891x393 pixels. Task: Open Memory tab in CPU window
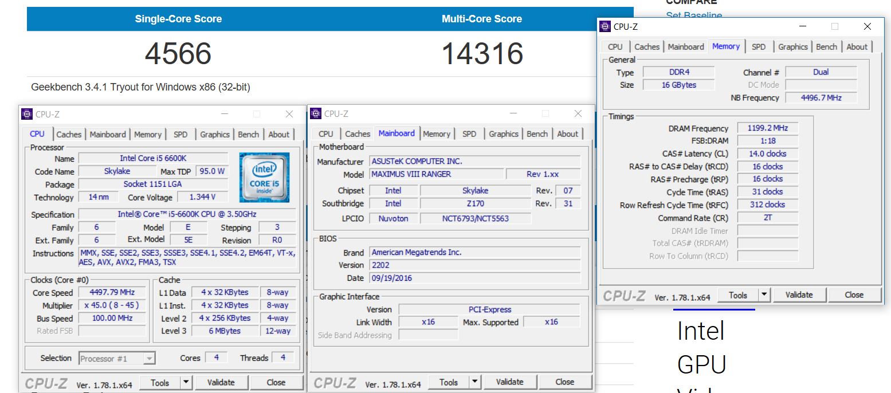point(148,135)
